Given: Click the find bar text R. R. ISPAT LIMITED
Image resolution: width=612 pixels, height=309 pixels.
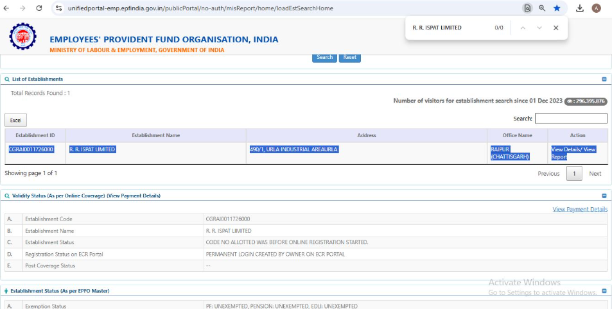Looking at the screenshot, I should [x=437, y=28].
